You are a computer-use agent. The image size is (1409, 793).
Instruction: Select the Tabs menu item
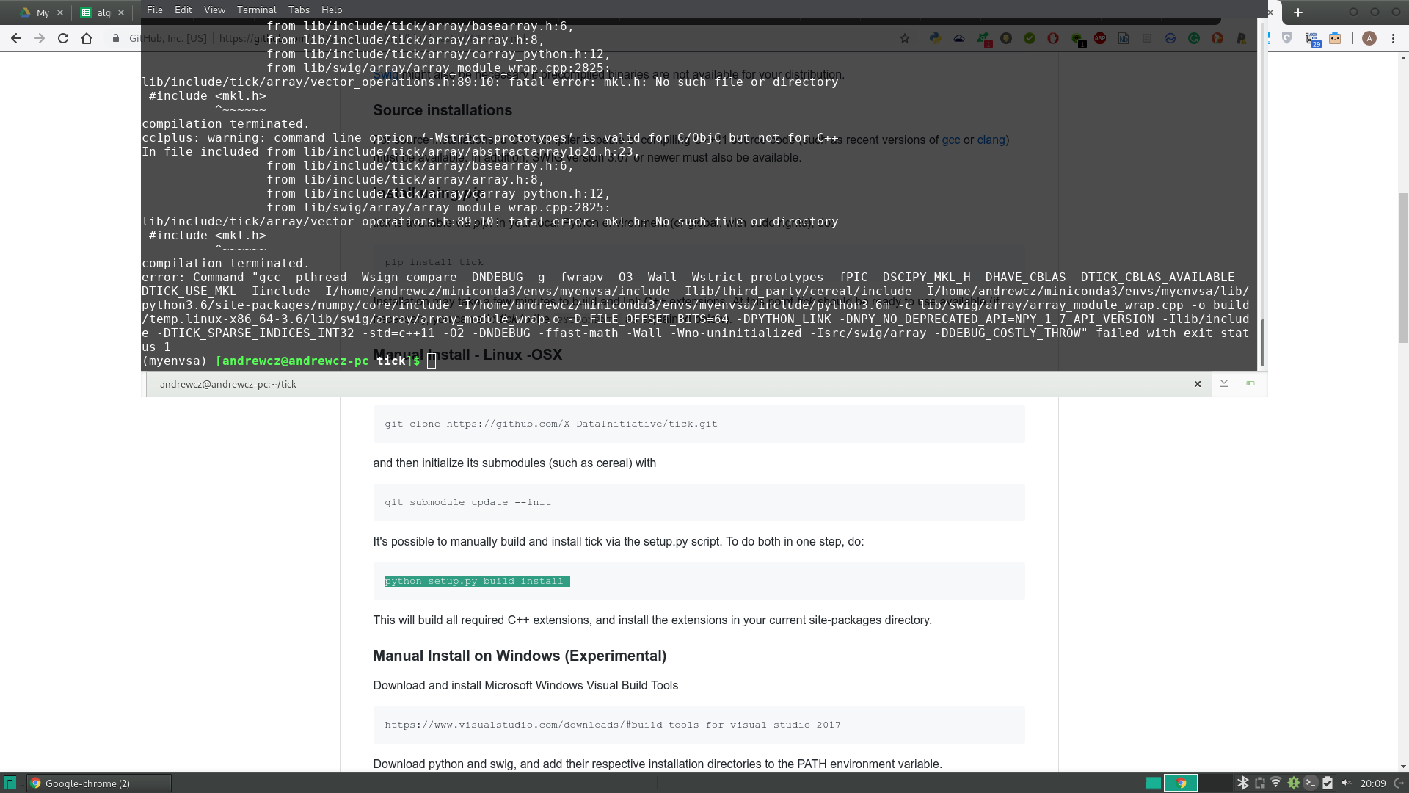tap(299, 10)
